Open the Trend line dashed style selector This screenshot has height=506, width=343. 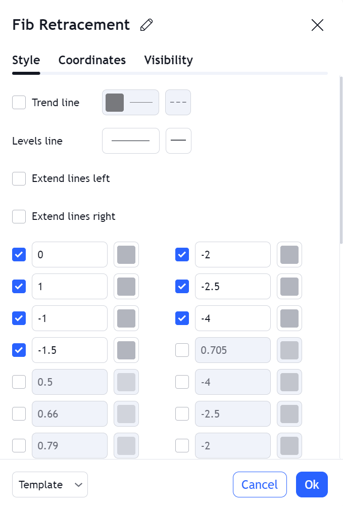pos(178,102)
